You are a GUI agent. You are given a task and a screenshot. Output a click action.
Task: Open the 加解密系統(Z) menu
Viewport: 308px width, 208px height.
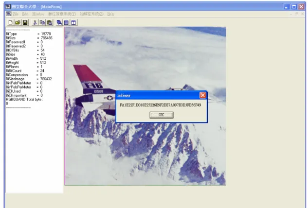click(91, 14)
